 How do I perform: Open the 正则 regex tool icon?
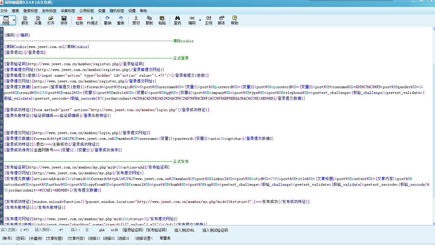[x=208, y=20]
